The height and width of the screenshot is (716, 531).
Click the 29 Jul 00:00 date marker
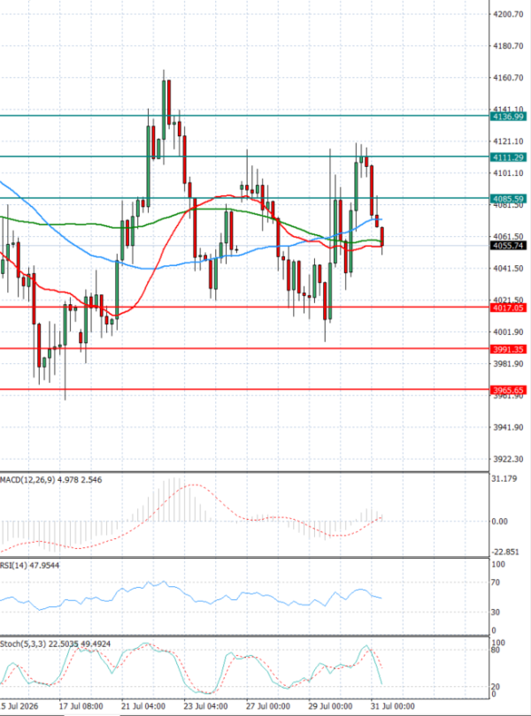click(330, 706)
